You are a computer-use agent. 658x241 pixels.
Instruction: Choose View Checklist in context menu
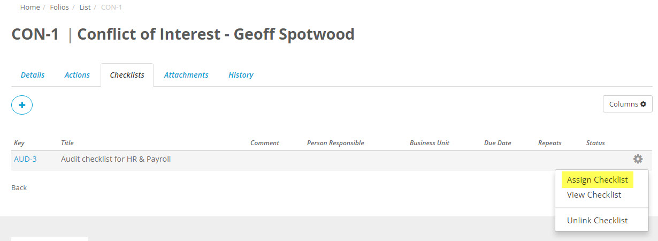tap(594, 195)
